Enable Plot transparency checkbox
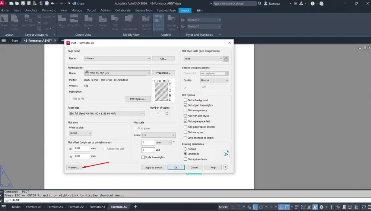 pos(185,111)
